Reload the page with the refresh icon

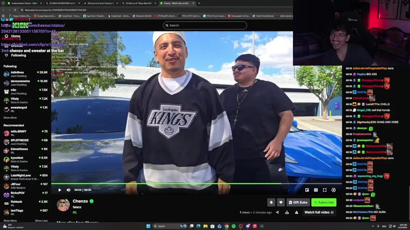click(15, 10)
